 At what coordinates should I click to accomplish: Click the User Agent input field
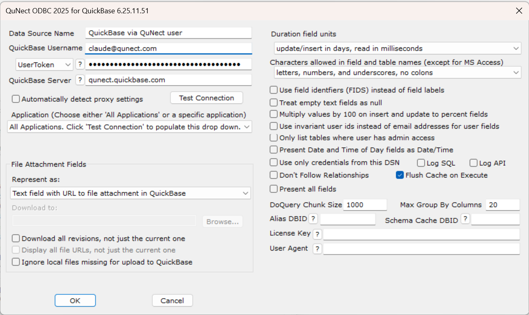(422, 249)
